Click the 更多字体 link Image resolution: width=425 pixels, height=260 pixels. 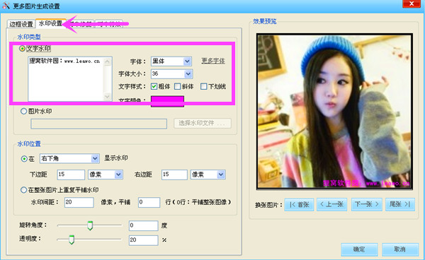(213, 61)
